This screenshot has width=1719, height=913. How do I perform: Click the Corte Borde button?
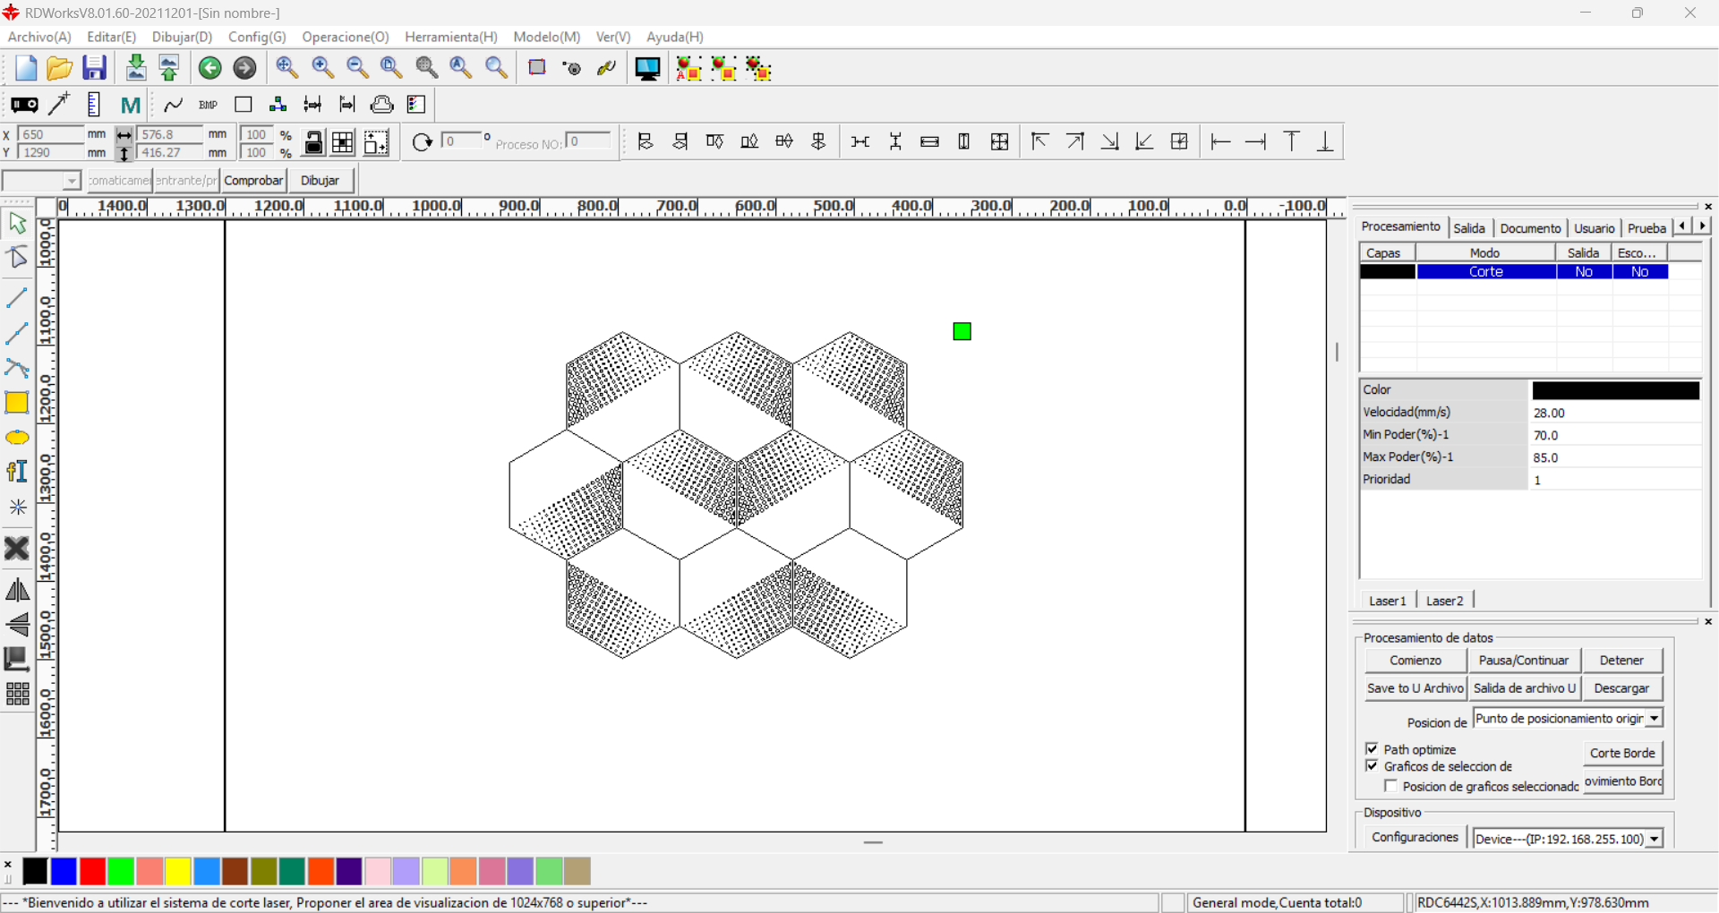(x=1622, y=753)
